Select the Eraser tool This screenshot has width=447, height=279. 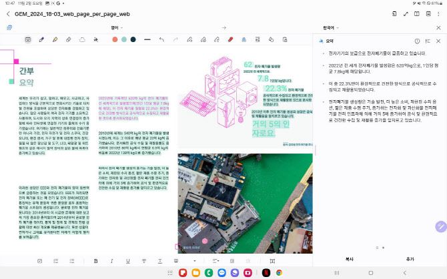(x=69, y=39)
